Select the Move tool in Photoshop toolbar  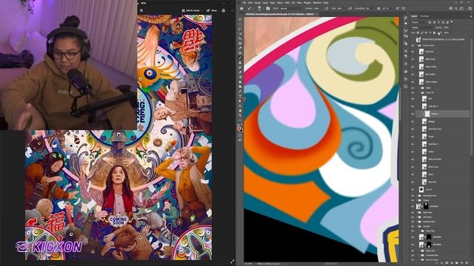click(240, 20)
